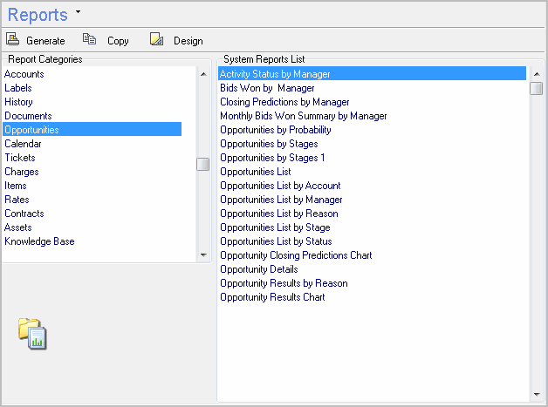Viewport: 548px width, 407px height.
Task: Select Activity Status by Manager report
Action: tap(275, 74)
